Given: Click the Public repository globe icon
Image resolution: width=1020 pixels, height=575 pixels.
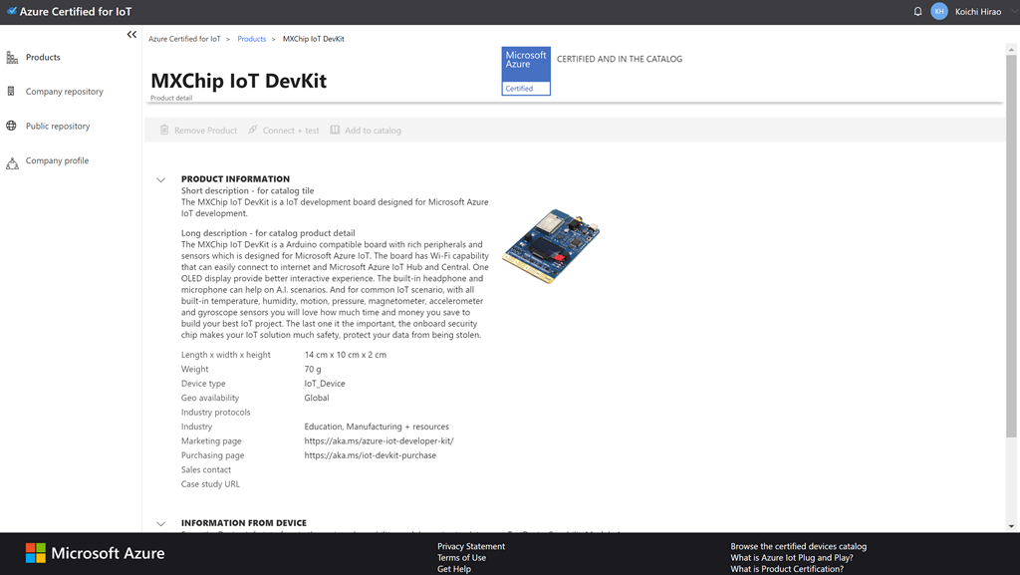Looking at the screenshot, I should point(12,126).
